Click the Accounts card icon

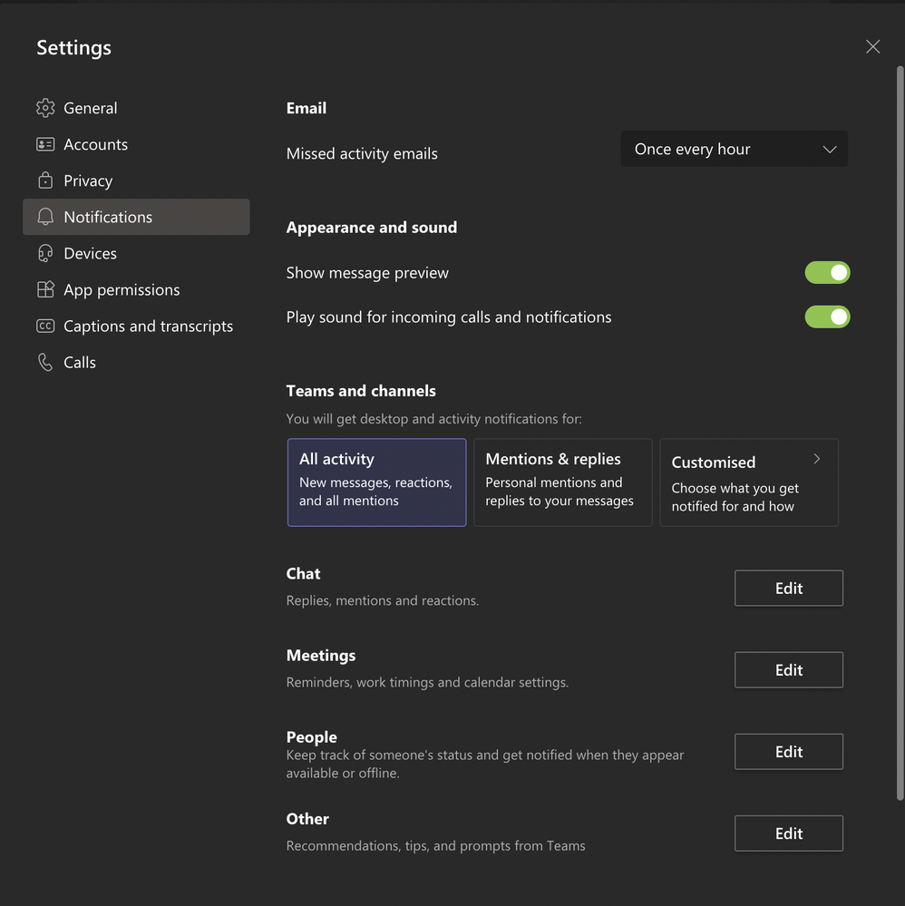pos(45,144)
